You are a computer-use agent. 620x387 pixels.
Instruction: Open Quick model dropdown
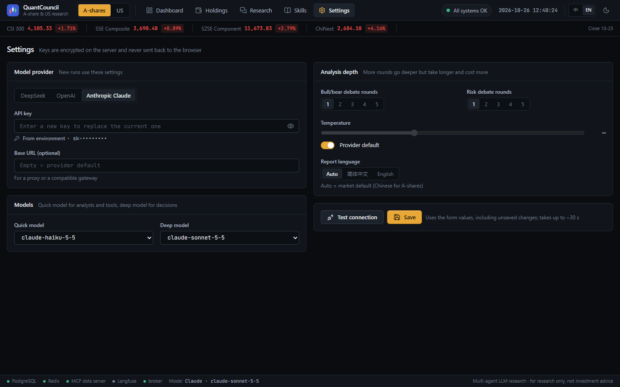click(84, 238)
